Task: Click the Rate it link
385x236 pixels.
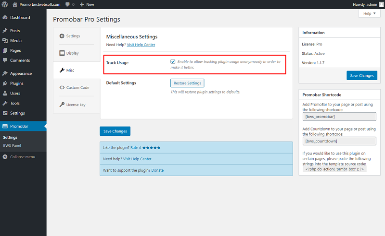Action: [x=136, y=148]
